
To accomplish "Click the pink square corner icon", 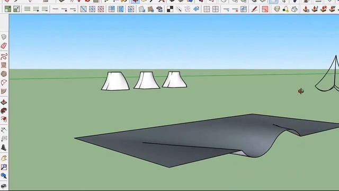I will [x=265, y=9].
